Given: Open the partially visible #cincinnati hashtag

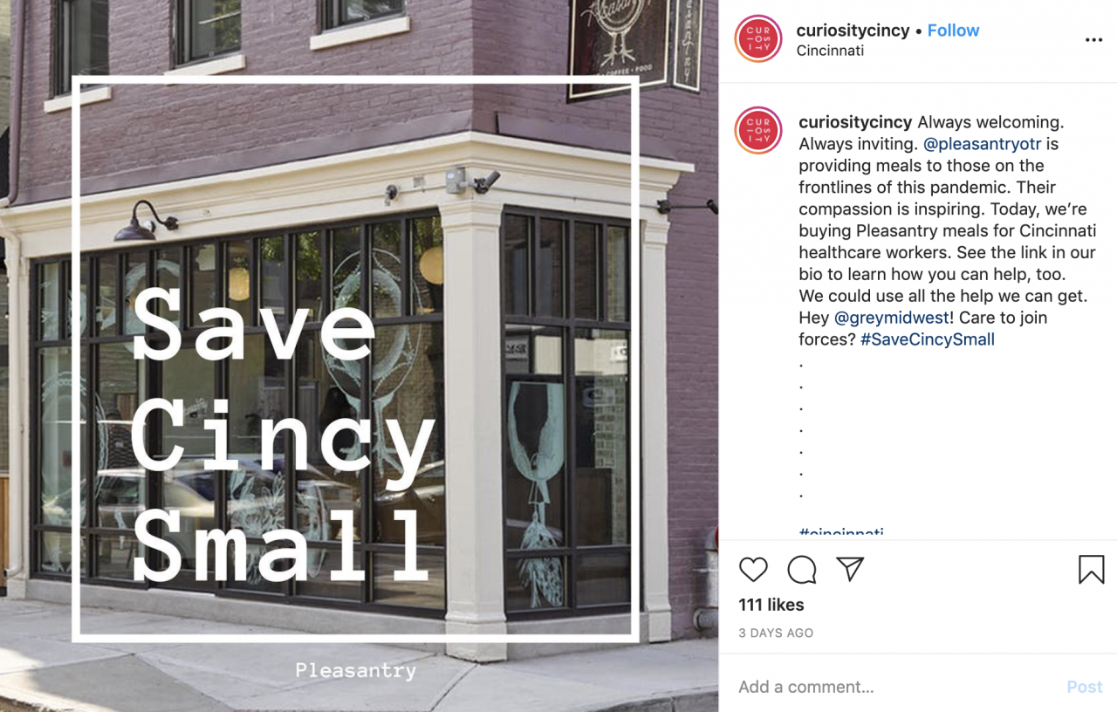Looking at the screenshot, I should click(841, 531).
